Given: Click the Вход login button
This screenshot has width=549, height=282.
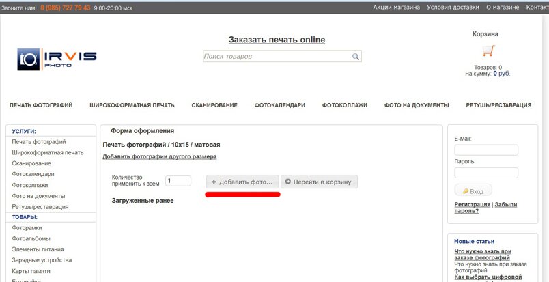Looking at the screenshot, I should (x=473, y=191).
